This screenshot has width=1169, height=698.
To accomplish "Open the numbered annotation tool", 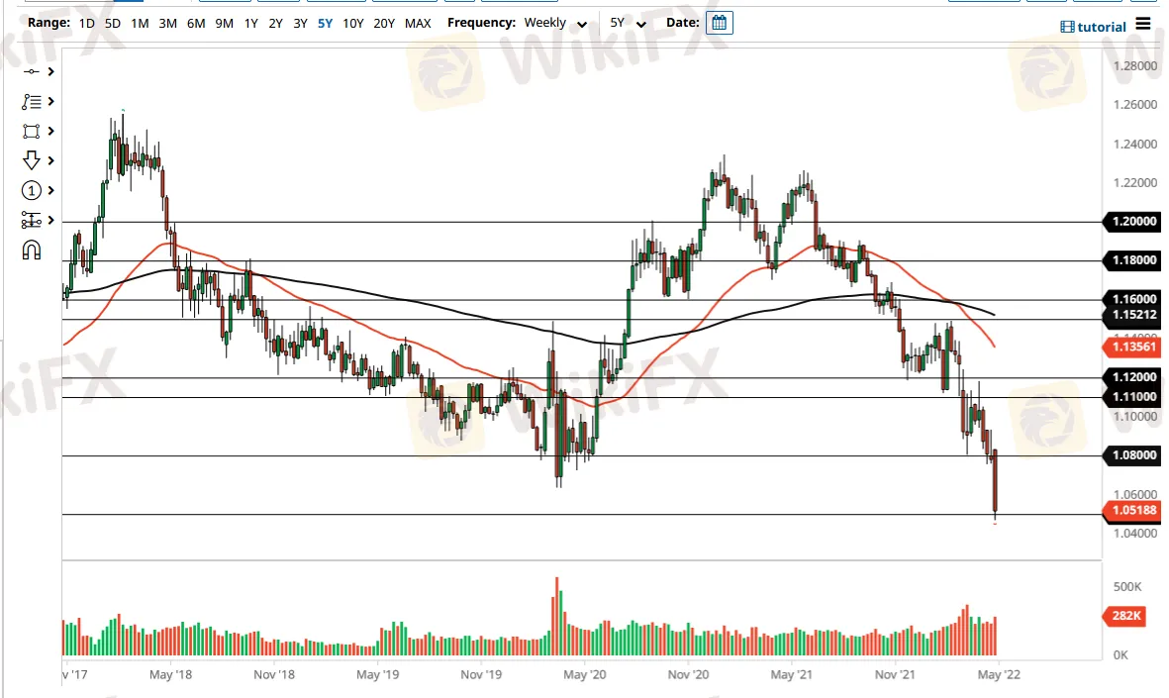I will (x=30, y=190).
